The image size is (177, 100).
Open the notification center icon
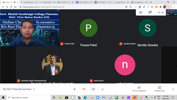173,97
